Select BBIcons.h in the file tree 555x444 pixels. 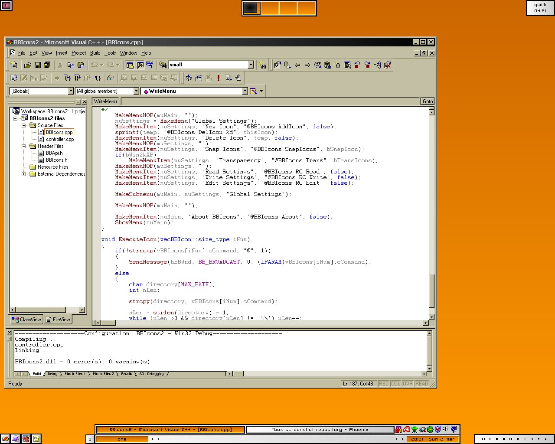(x=56, y=160)
